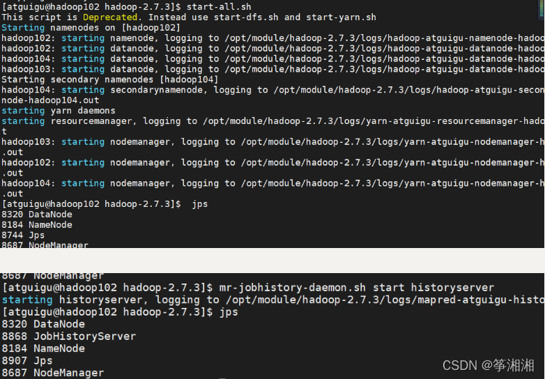Click 'mr-jobhistory-daemon.sh' in the command line

pyautogui.click(x=292, y=288)
